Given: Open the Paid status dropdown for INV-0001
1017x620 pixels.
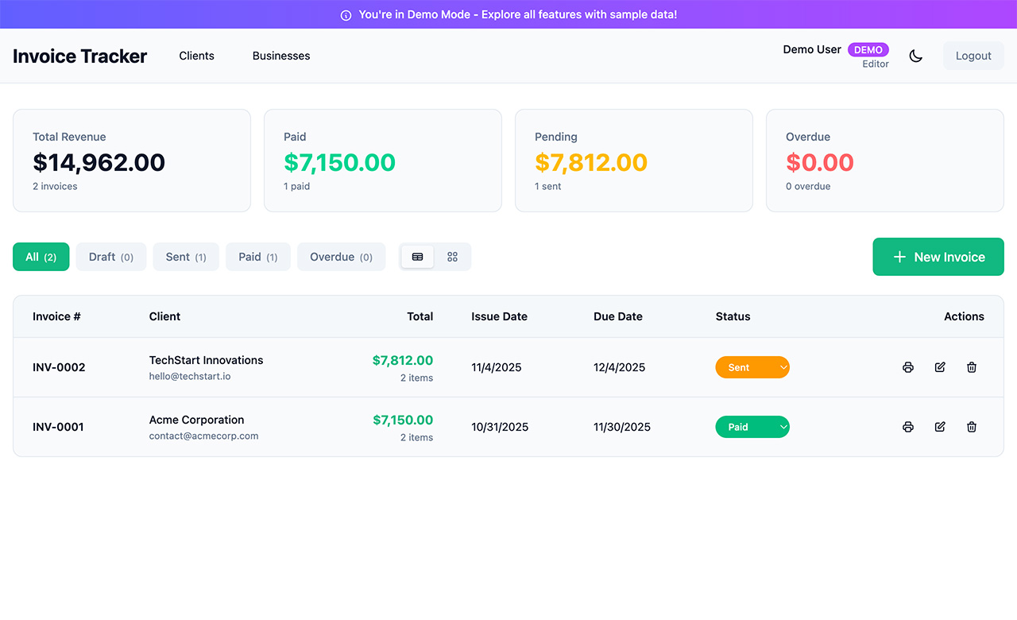Looking at the screenshot, I should coord(752,427).
